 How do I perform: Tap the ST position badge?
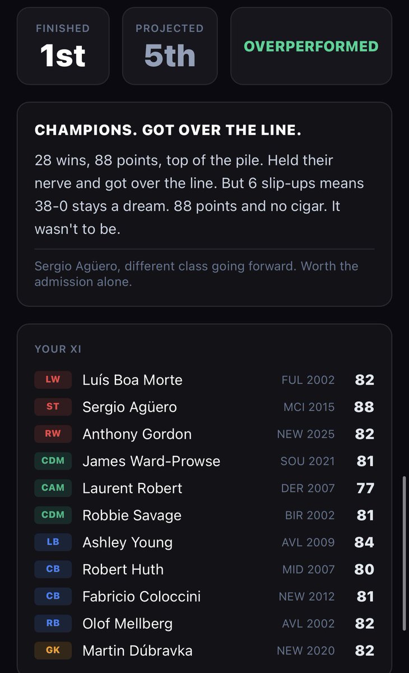click(53, 407)
